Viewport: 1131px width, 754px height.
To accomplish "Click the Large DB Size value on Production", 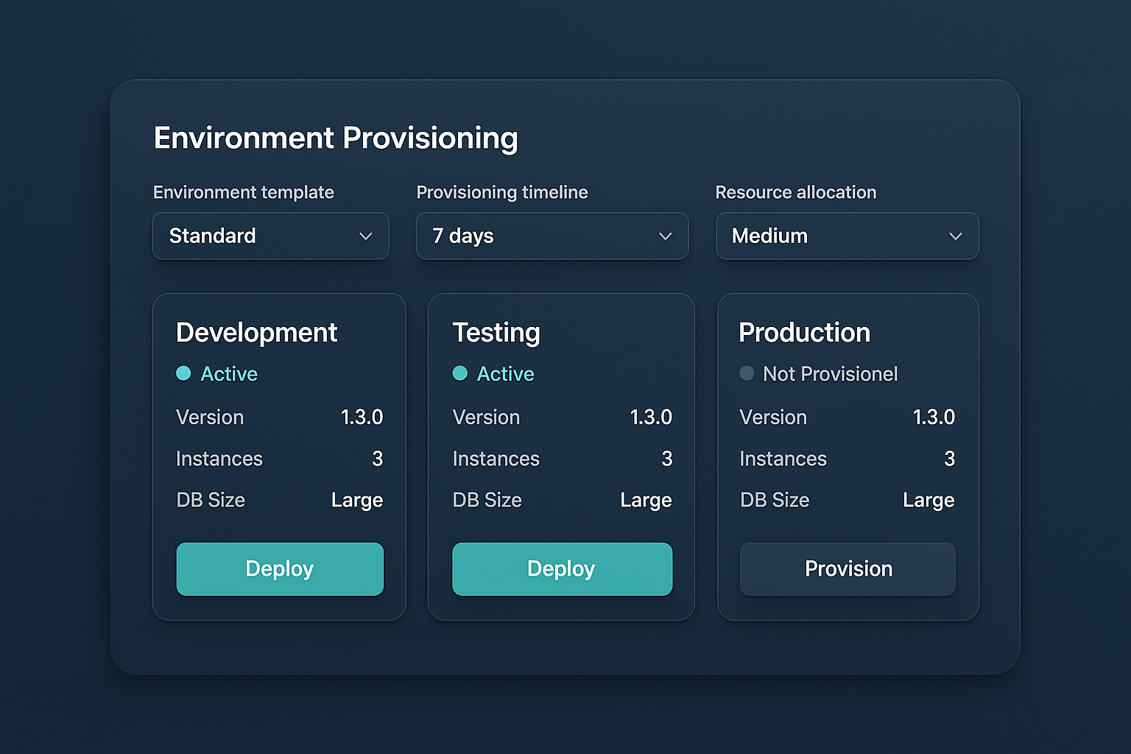I will (x=929, y=500).
